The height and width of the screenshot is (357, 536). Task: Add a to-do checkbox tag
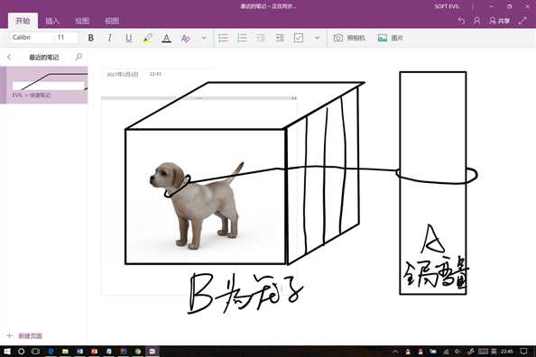click(299, 38)
